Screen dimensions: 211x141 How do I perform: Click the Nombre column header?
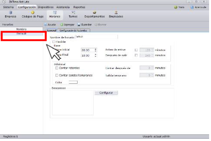pyautogui.click(x=21, y=29)
